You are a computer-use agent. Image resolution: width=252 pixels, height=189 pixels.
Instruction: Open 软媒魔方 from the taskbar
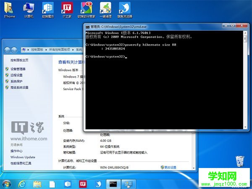tap(68, 184)
